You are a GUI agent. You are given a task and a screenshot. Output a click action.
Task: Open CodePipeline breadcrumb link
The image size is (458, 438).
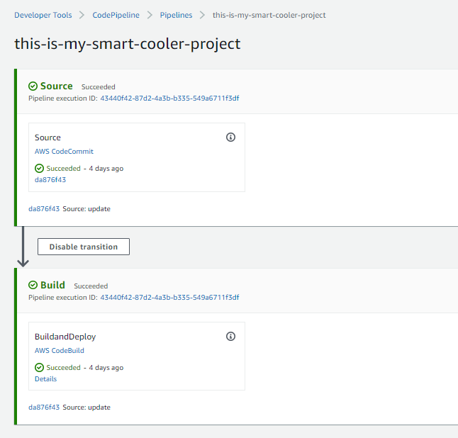pyautogui.click(x=116, y=15)
